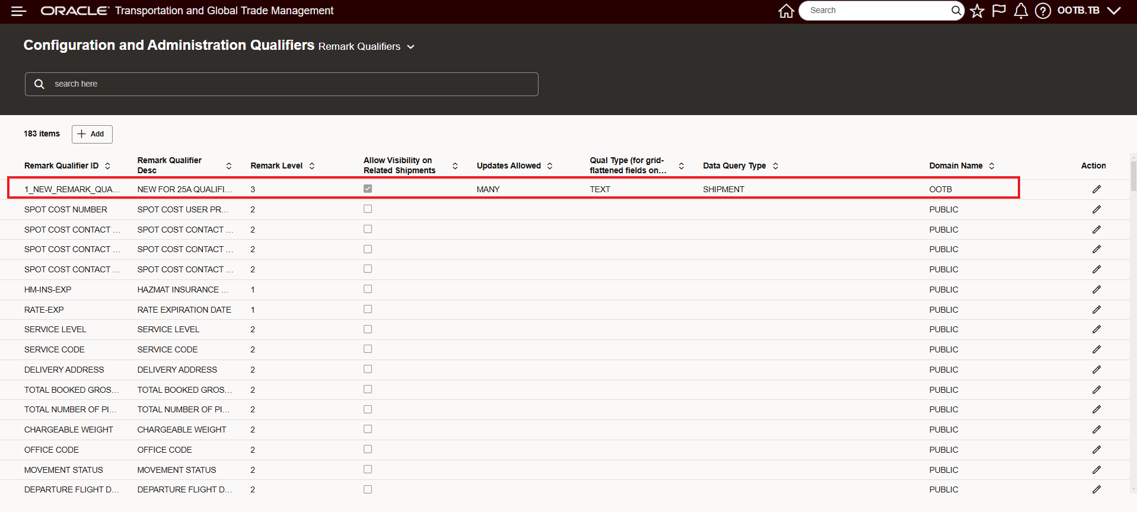Select the 'NEW FOR 25A QUALIFI' description cell
1137x512 pixels.
tap(184, 189)
